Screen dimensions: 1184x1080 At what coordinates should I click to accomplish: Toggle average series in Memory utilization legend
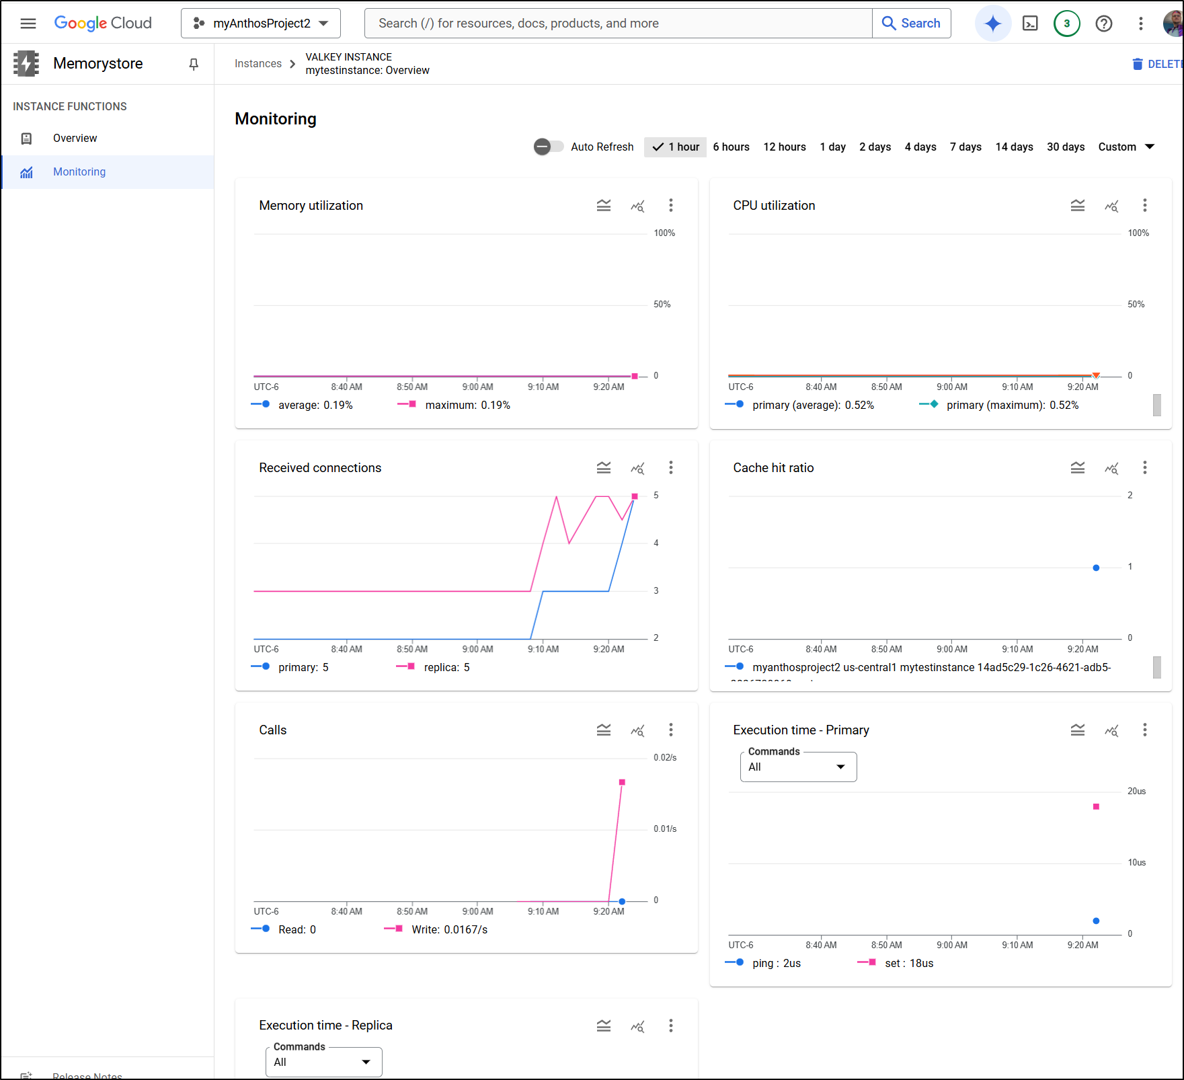(x=302, y=405)
